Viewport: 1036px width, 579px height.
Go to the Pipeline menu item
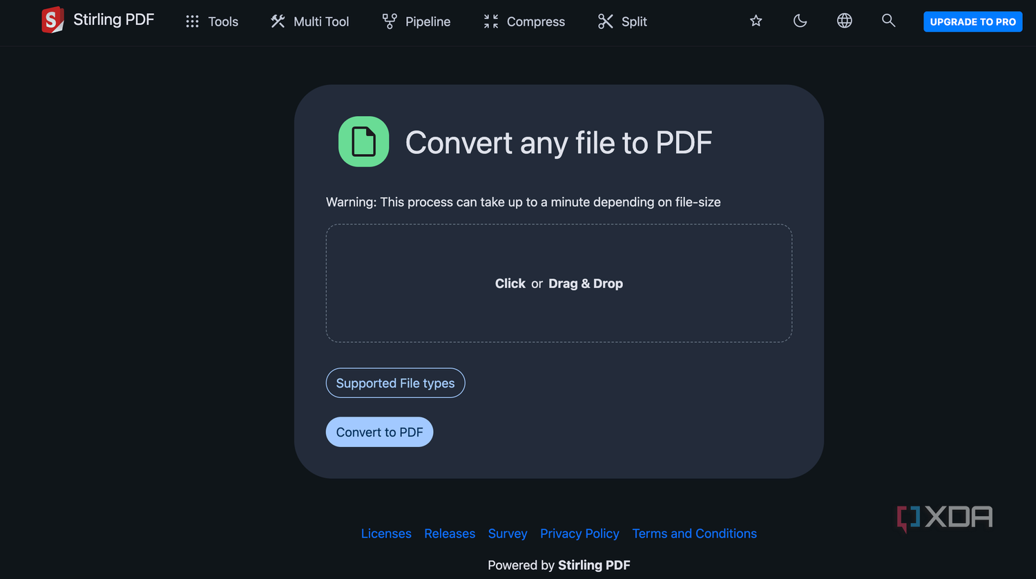[416, 21]
